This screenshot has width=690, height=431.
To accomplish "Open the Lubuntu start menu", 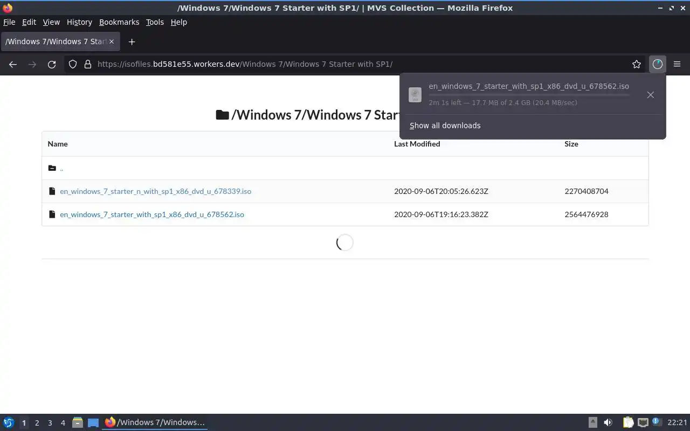I will click(x=9, y=422).
